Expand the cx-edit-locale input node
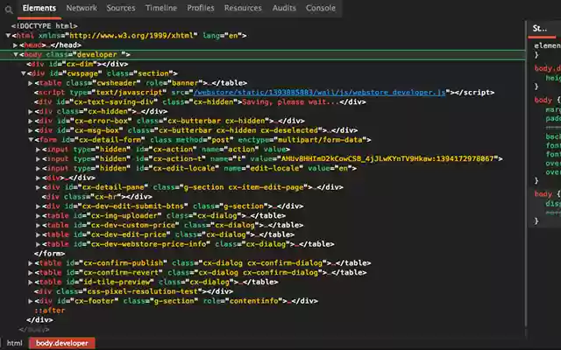The image size is (561, 350). pyautogui.click(x=38, y=168)
